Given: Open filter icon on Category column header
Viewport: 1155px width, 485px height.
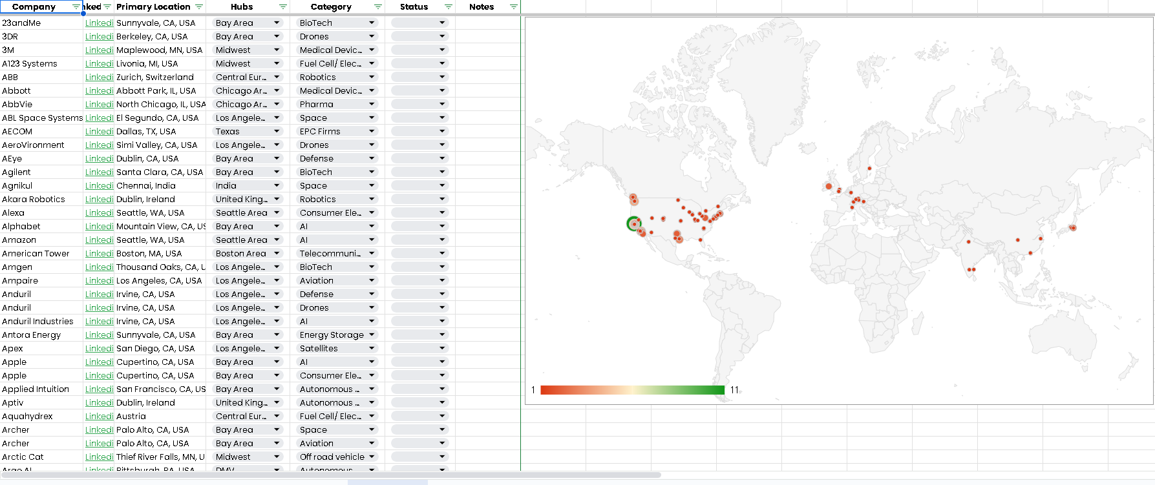Looking at the screenshot, I should click(x=378, y=6).
